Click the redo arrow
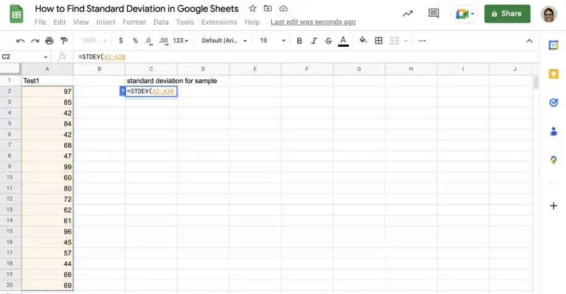Screen dimensions: 566x294 [x=35, y=41]
